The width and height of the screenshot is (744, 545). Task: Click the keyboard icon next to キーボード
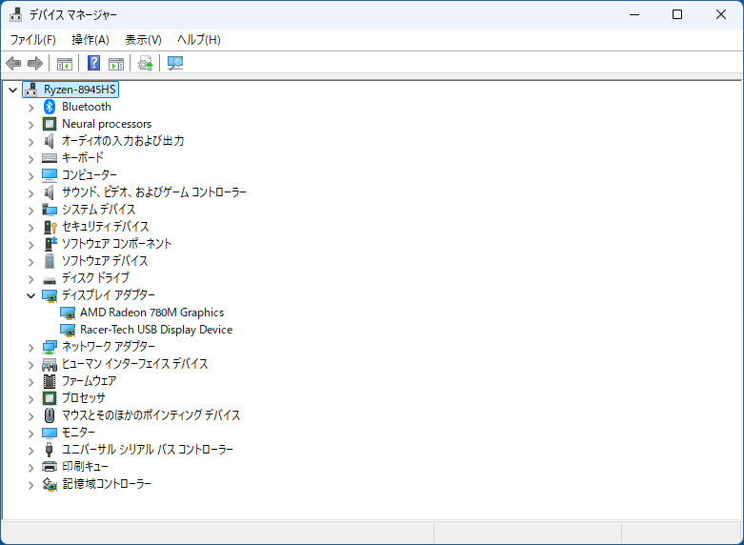[x=50, y=158]
